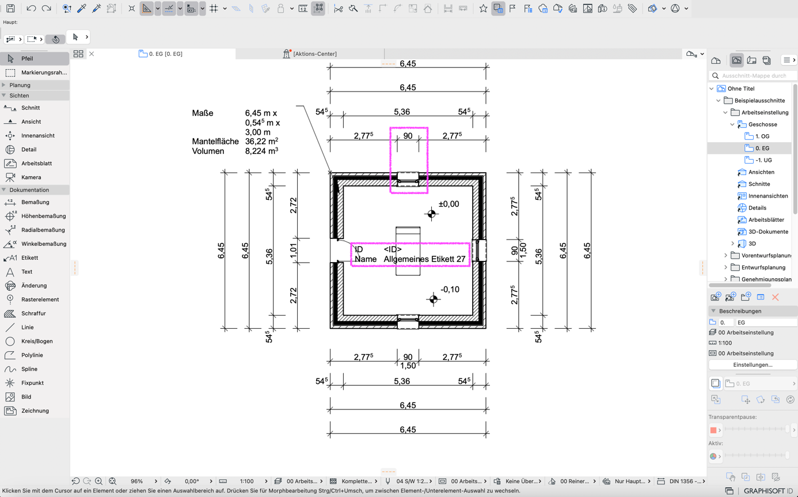
Task: Click the Einstellungen... button
Action: [753, 365]
